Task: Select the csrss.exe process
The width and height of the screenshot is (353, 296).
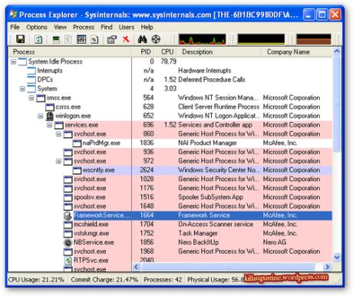Action: [170, 107]
